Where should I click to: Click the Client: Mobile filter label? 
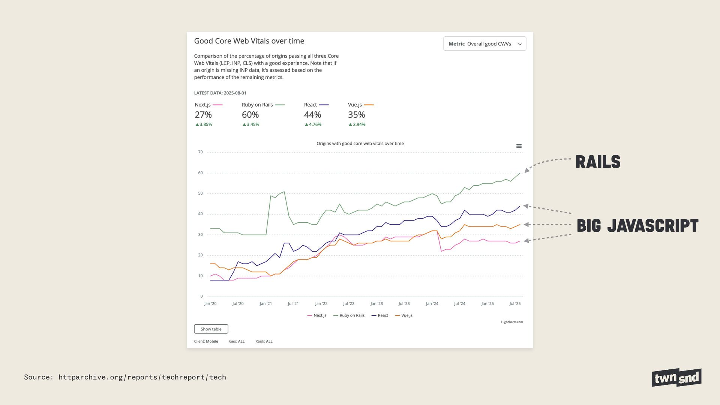click(x=206, y=341)
